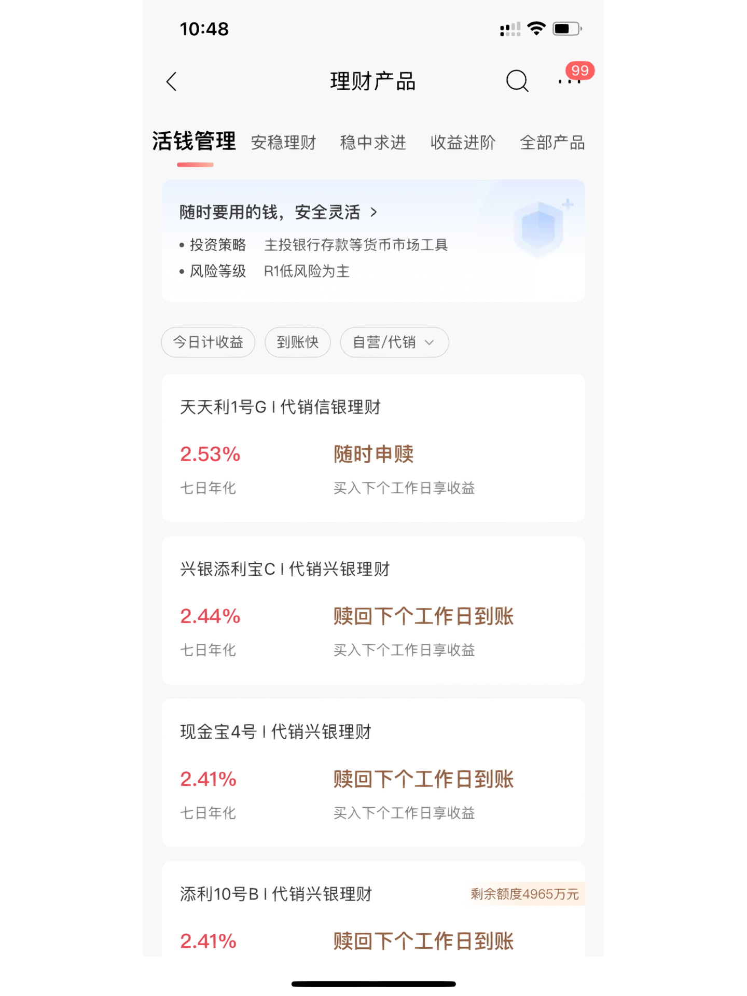Toggle the 到账快 filter chip
The width and height of the screenshot is (747, 996).
point(298,342)
